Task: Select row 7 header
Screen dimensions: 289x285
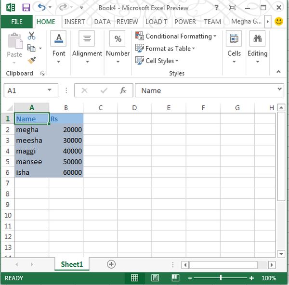Action: [7, 183]
